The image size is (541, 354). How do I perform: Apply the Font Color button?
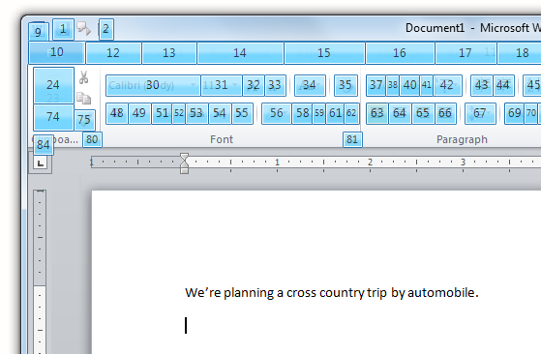tap(335, 113)
